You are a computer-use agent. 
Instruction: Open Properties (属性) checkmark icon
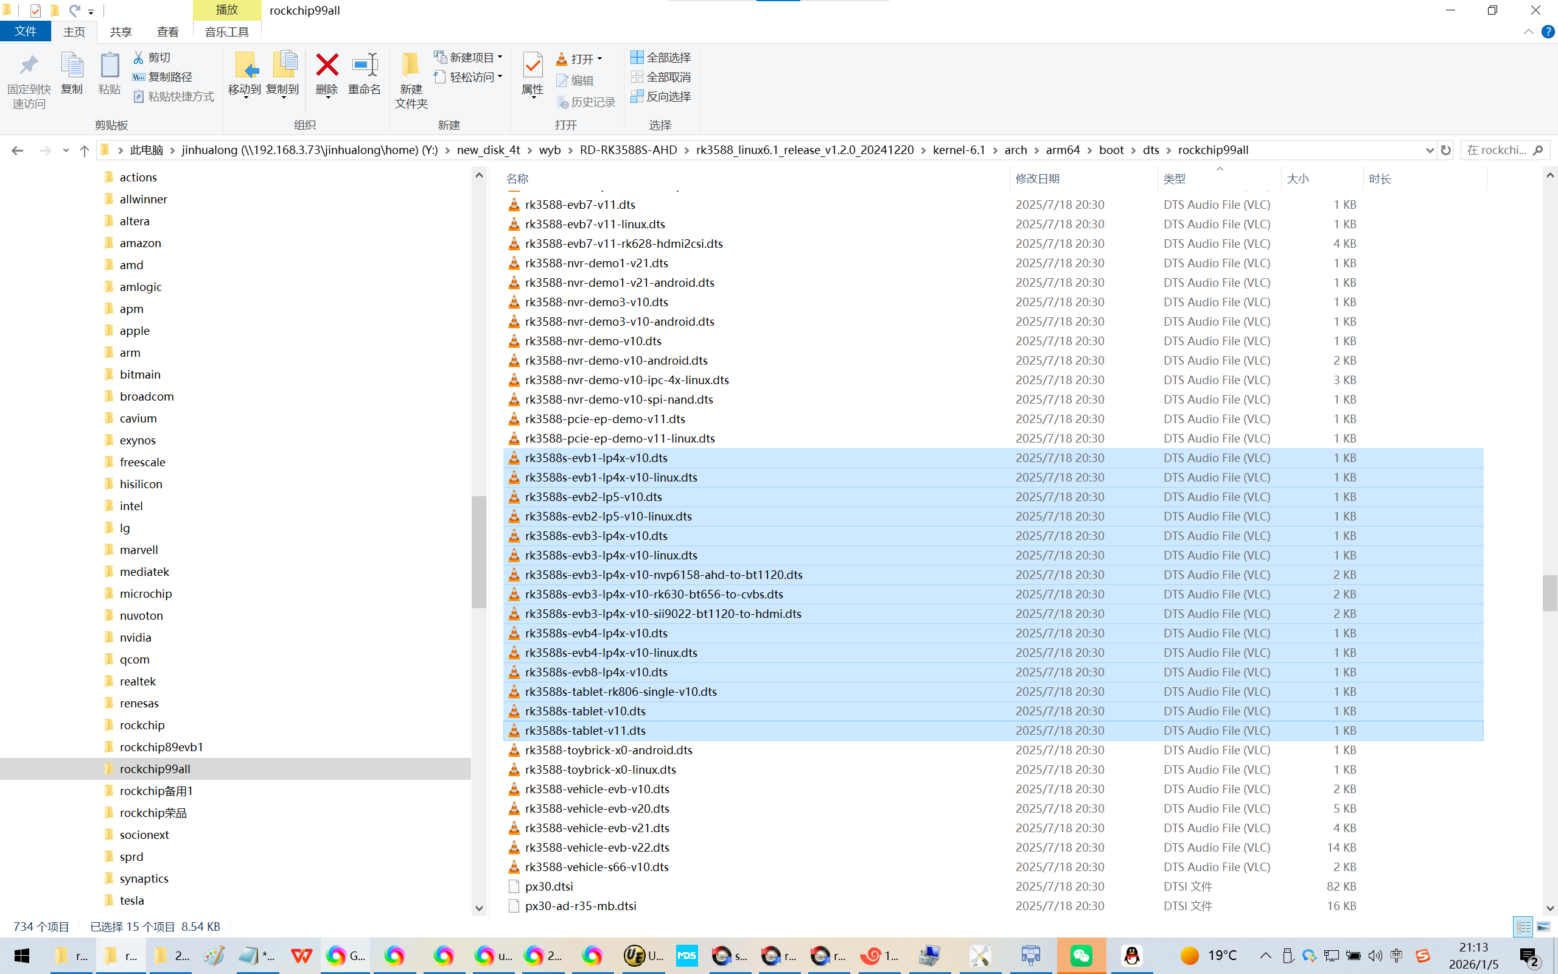533,66
